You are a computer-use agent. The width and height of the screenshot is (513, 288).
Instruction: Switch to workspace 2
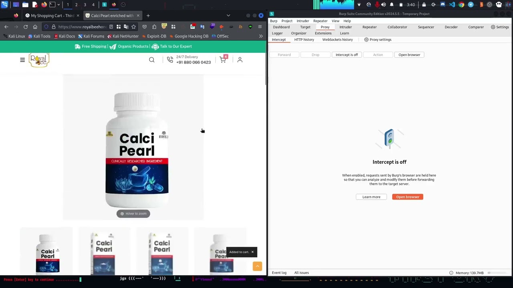pos(76,5)
